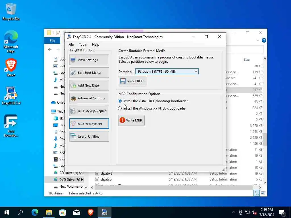Click the Explorer help question-mark icon
The height and width of the screenshot is (218, 291).
point(264,40)
